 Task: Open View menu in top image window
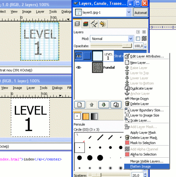(x=14, y=12)
